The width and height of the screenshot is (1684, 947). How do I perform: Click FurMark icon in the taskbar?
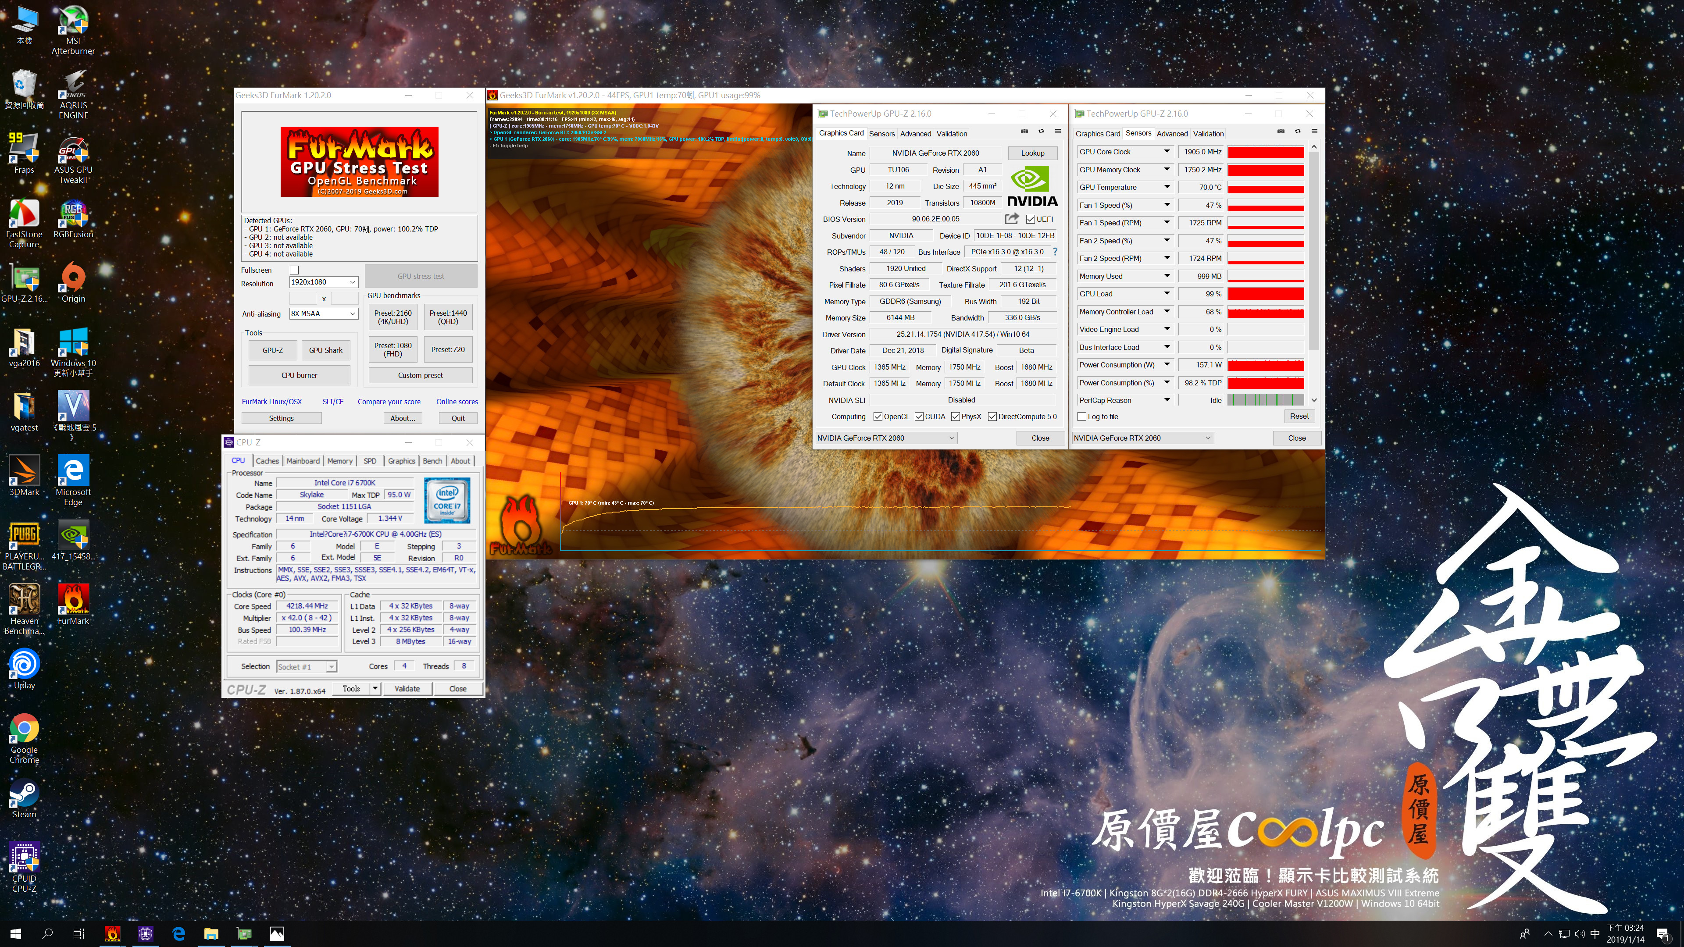click(112, 933)
